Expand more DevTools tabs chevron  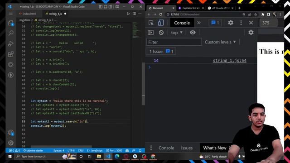[x=199, y=23]
